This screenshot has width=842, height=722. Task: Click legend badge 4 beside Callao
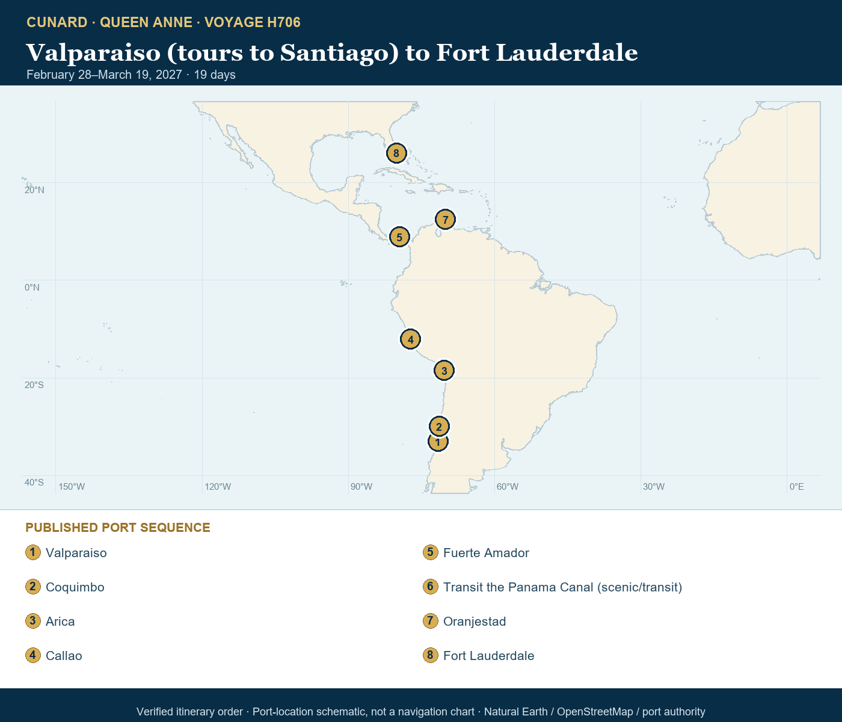click(x=33, y=655)
